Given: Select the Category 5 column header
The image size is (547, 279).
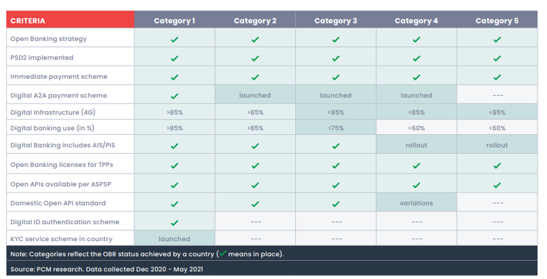Looking at the screenshot, I should (x=497, y=20).
